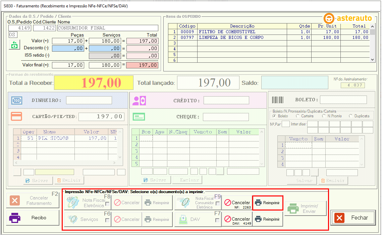Click the orange card icon for Cartão/PIX/TED
Image resolution: width=382 pixels, height=235 pixels.
(16, 116)
